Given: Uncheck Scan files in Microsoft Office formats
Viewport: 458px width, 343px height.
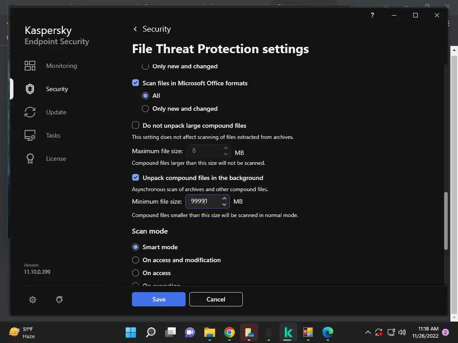Looking at the screenshot, I should pyautogui.click(x=136, y=83).
